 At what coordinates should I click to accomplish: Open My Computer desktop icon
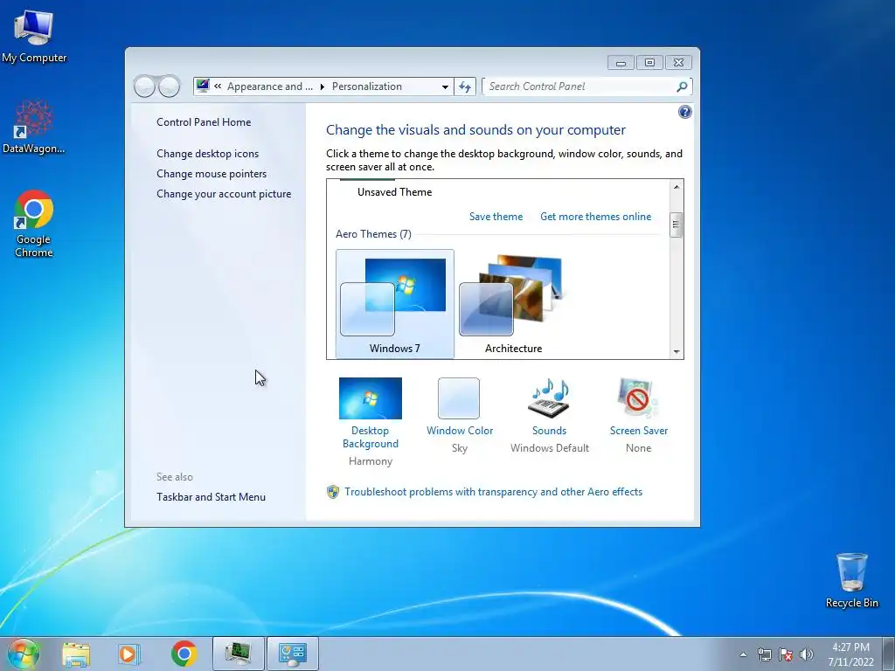[34, 35]
